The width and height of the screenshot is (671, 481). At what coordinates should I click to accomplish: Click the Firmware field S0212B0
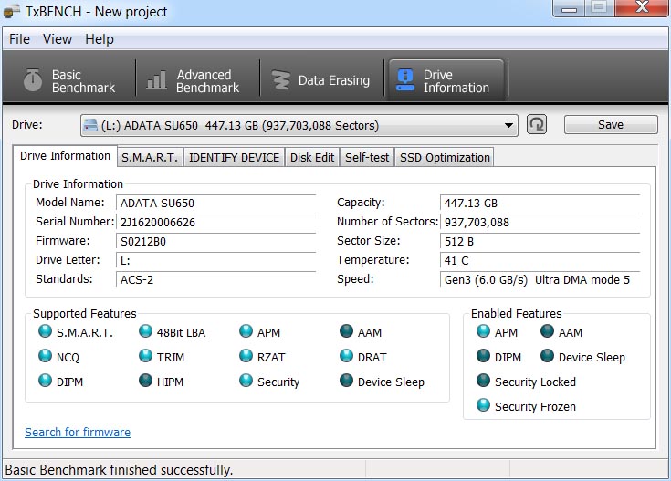click(x=216, y=241)
